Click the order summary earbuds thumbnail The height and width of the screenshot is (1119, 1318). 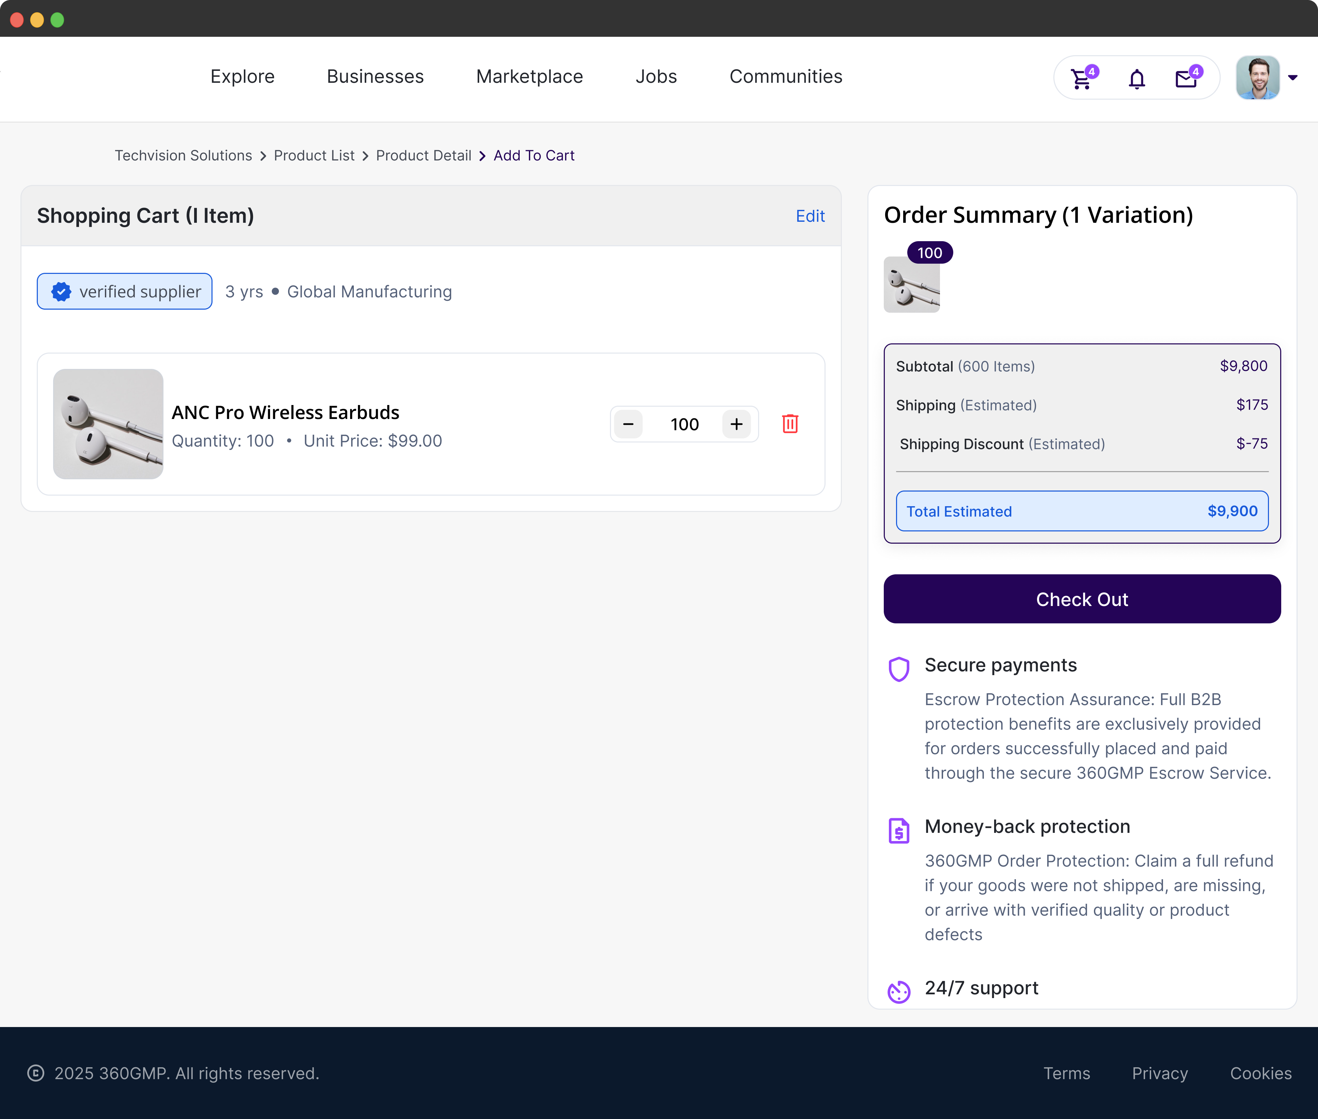(911, 284)
